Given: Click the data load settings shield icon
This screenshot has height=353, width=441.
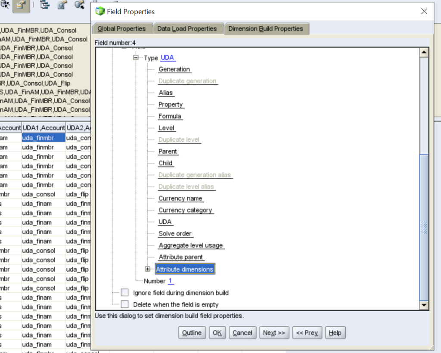Looking at the screenshot, I should click(61, 4).
